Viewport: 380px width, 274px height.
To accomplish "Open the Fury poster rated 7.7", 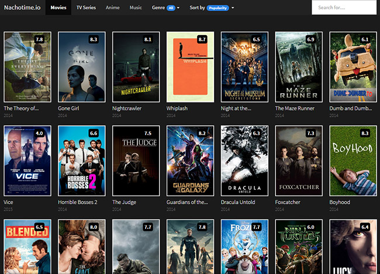I will tap(136, 246).
